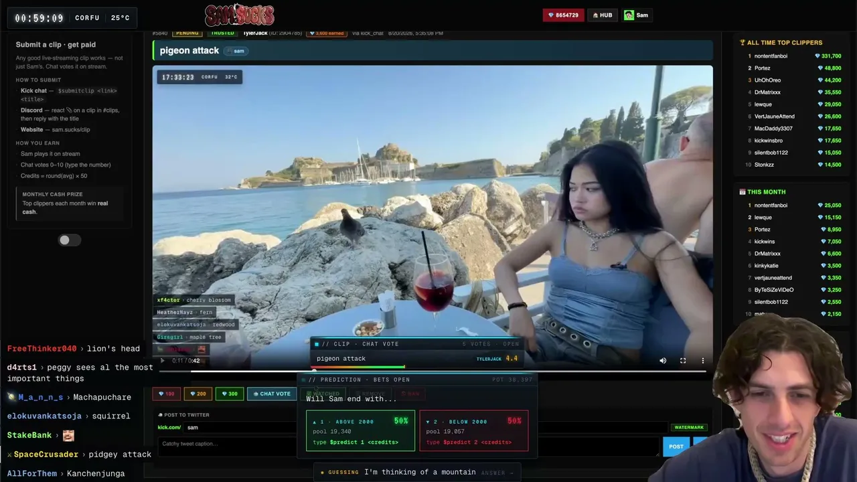857x482 pixels.
Task: Click StakeBank's emote in chat
Action: 68,436
